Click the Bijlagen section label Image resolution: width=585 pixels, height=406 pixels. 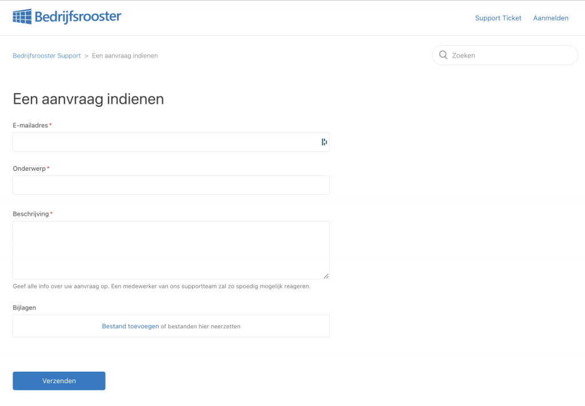click(25, 307)
